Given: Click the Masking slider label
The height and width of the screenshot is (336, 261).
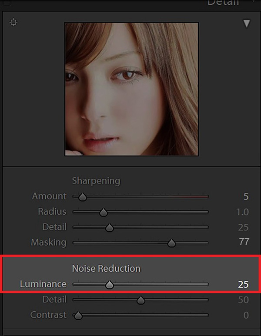Looking at the screenshot, I should tap(49, 243).
